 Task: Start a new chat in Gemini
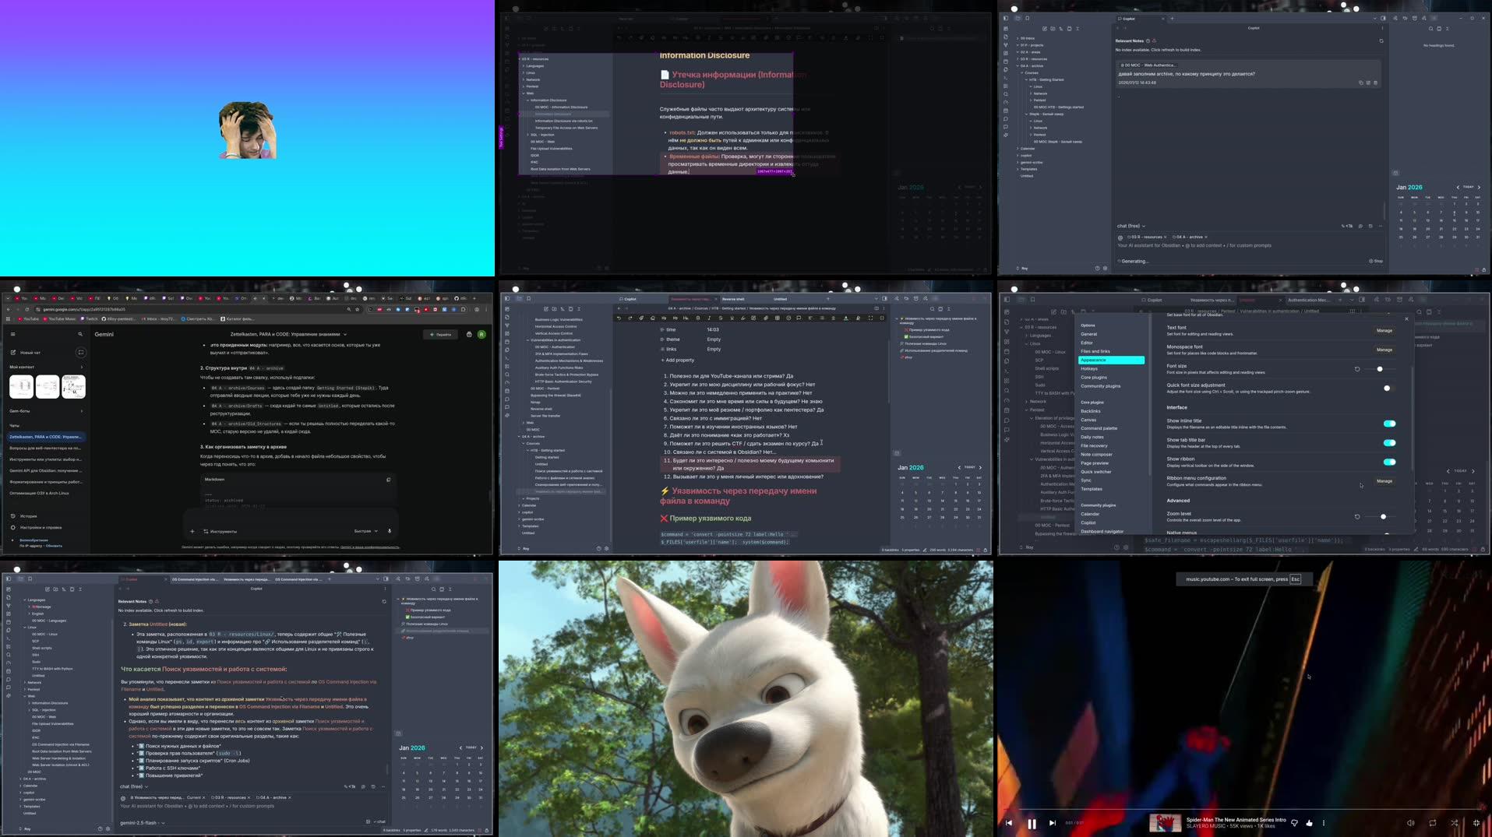coord(26,352)
